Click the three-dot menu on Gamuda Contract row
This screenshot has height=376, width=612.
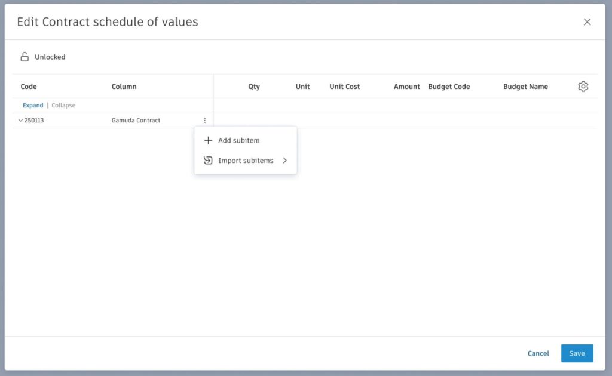204,121
